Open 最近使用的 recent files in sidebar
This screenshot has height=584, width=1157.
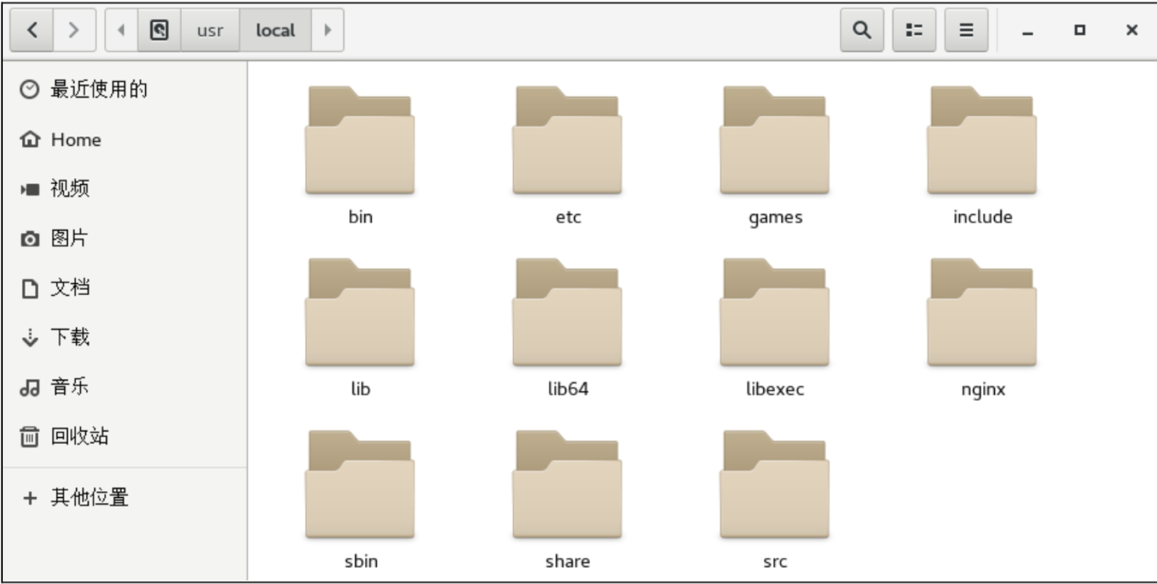[125, 89]
